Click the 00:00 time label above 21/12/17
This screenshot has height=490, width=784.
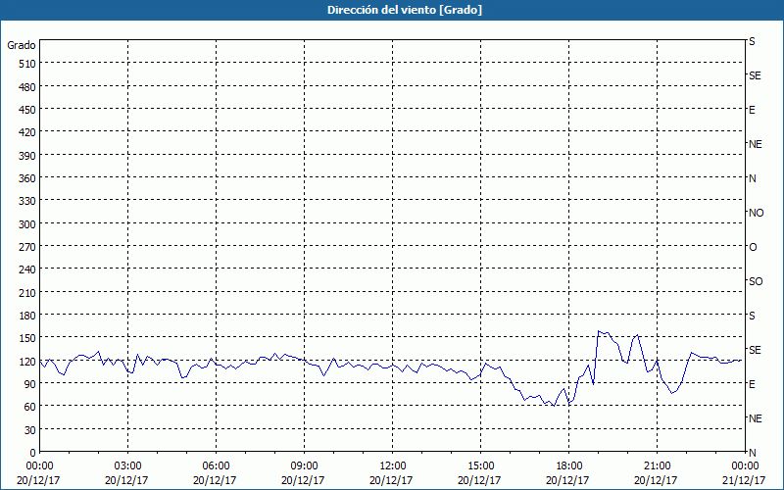(745, 466)
